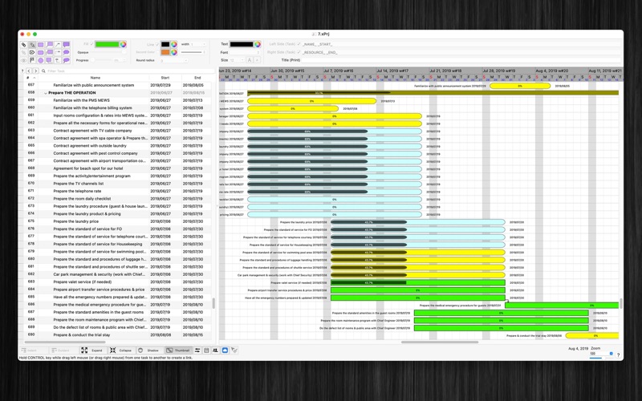Toggle the Left Side (Task) checkbox
642x401 pixels.
(x=299, y=44)
